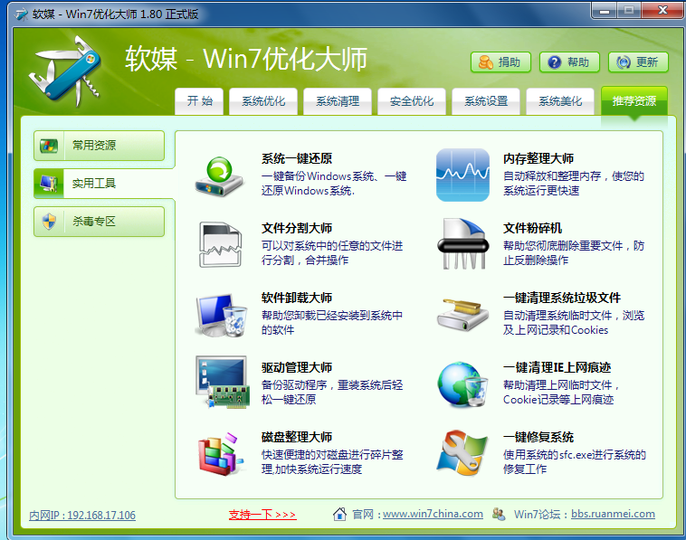Open the www.win7china.com website link

pyautogui.click(x=434, y=514)
